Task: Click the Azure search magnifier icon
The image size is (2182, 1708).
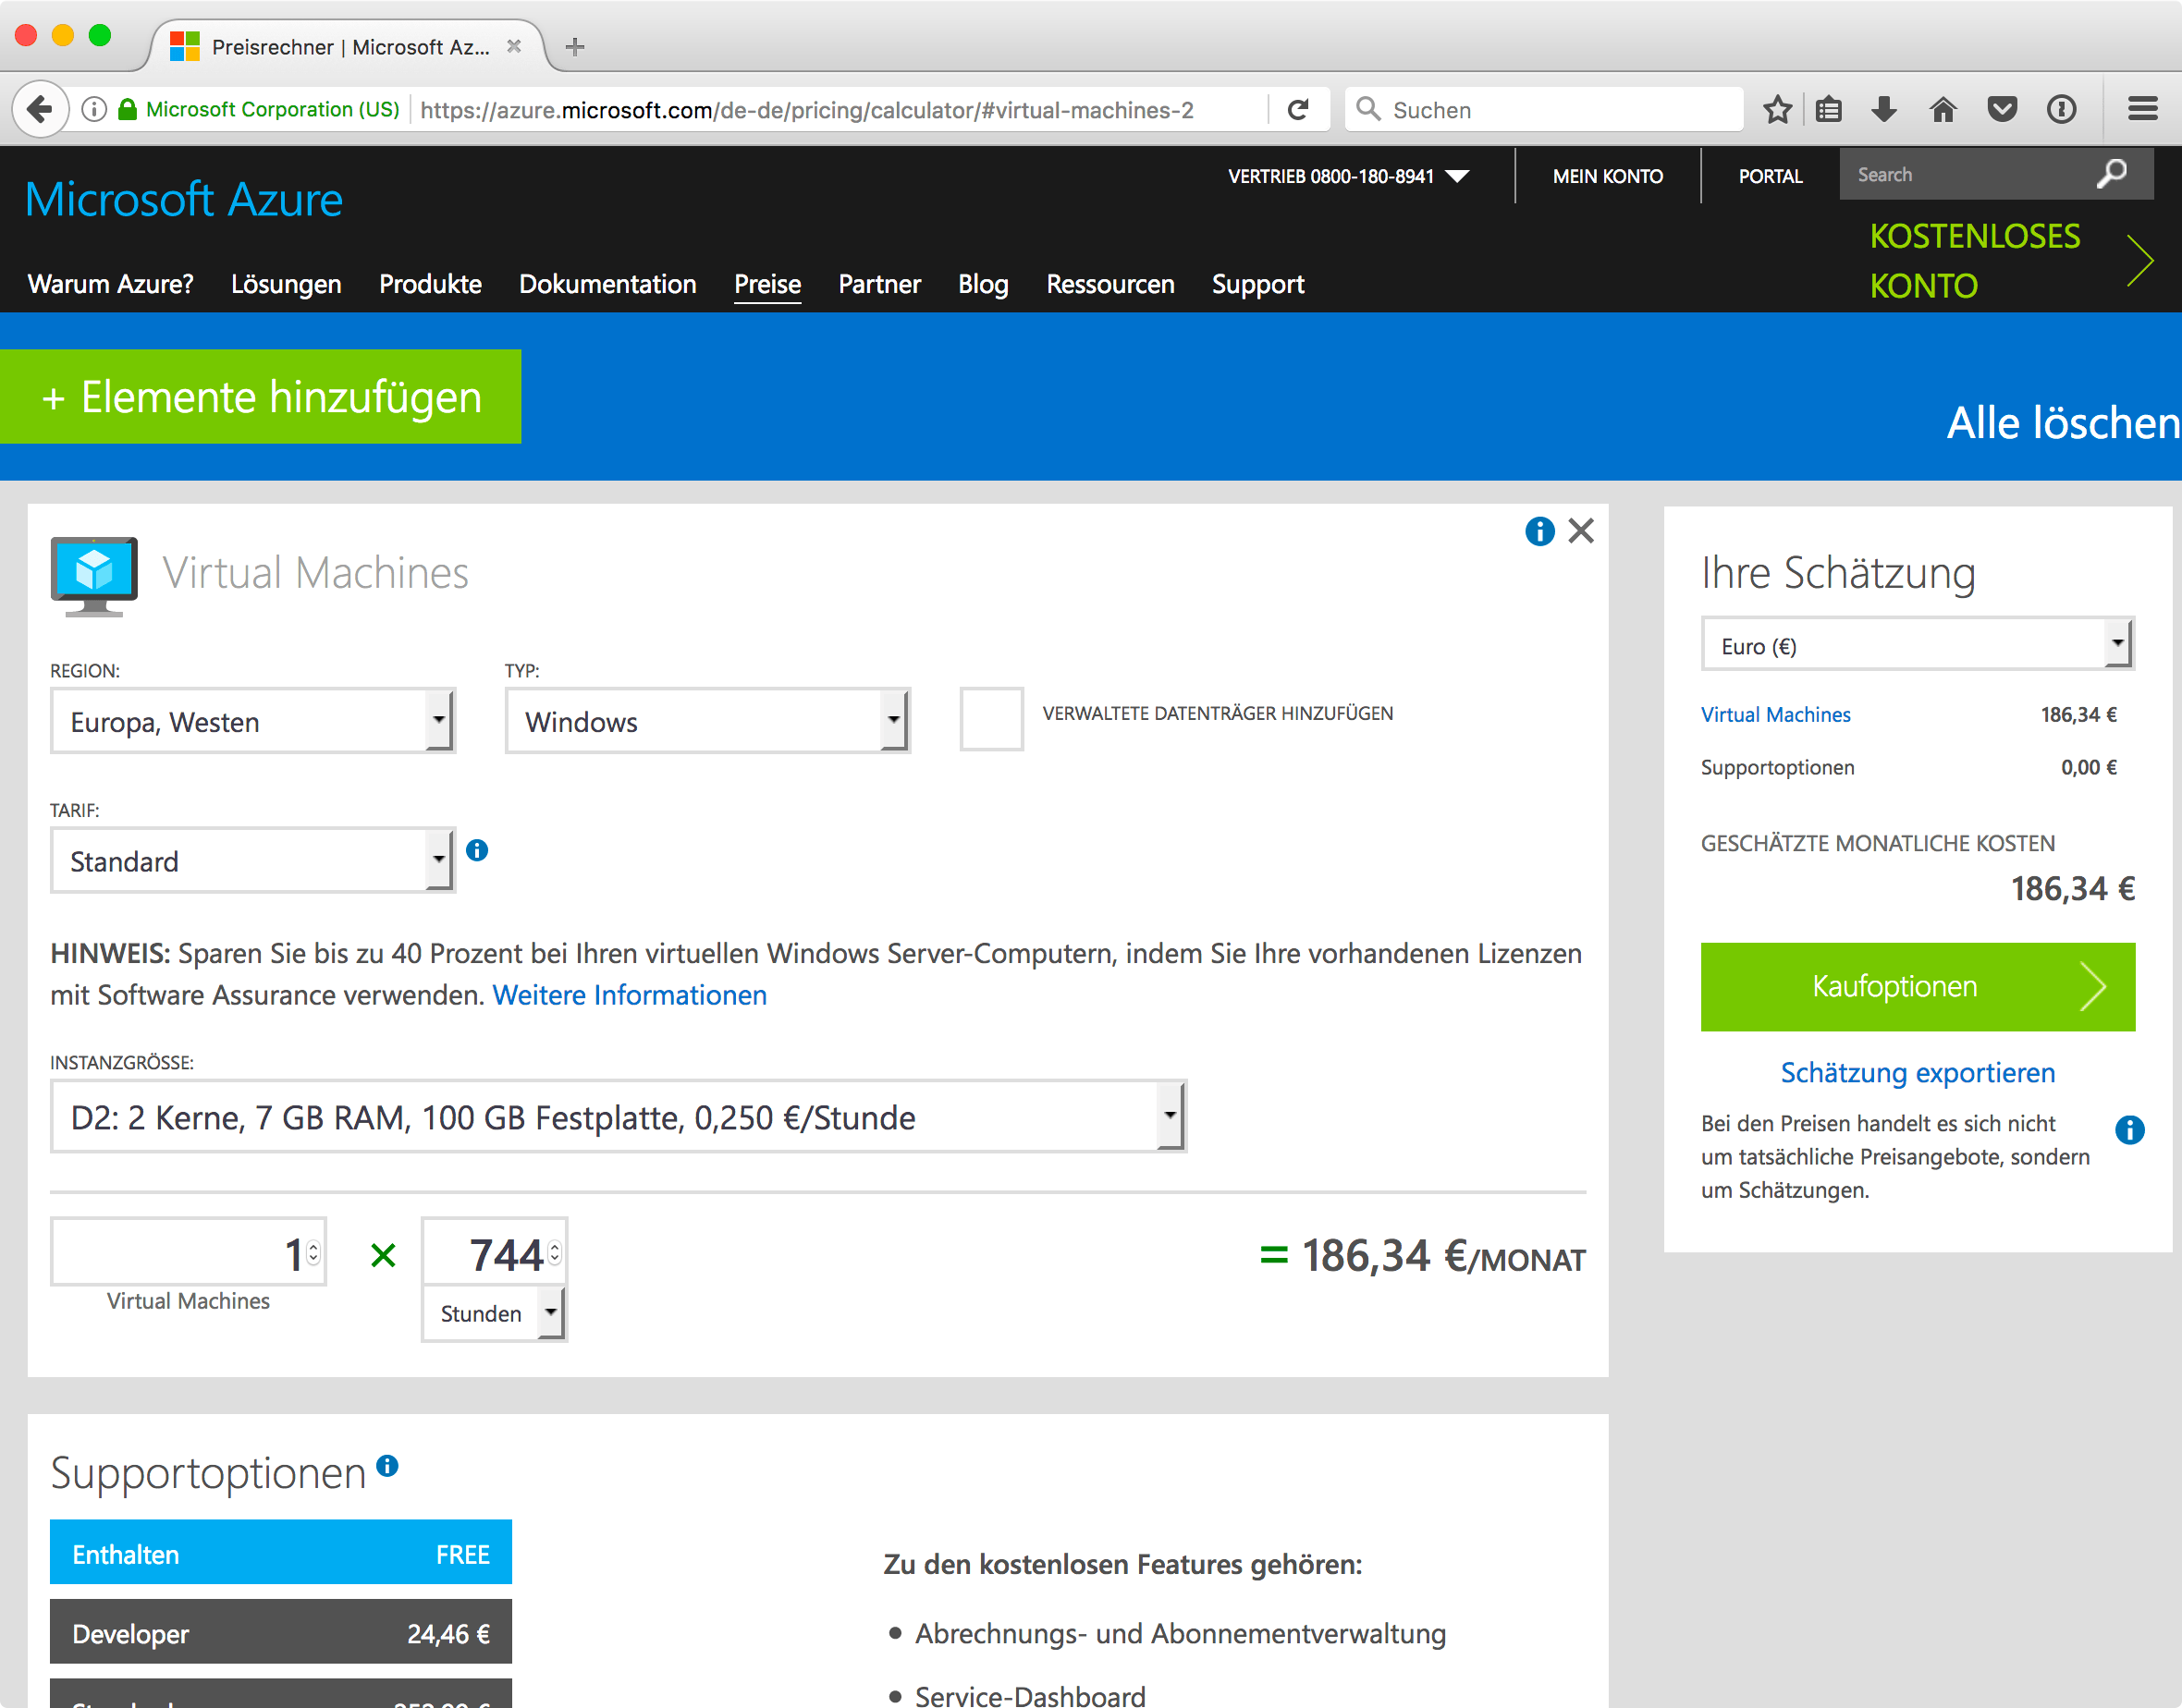Action: [2111, 174]
